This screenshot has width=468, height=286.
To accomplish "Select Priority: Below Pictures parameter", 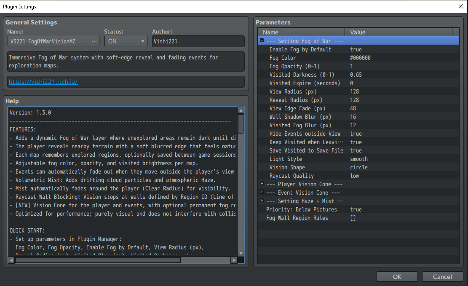I will [358, 209].
